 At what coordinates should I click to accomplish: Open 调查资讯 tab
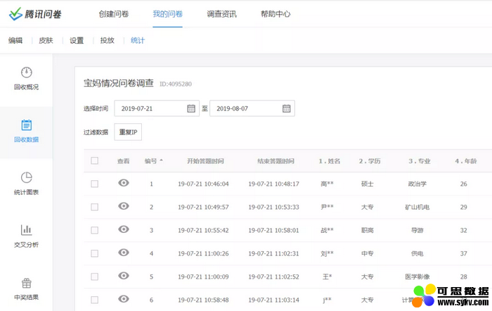coord(221,14)
